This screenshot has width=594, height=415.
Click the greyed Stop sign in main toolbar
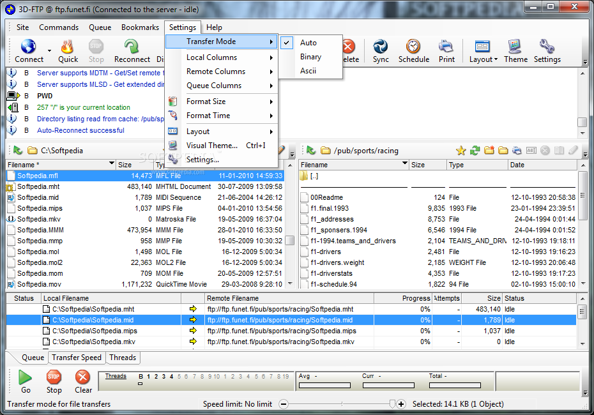tap(95, 46)
